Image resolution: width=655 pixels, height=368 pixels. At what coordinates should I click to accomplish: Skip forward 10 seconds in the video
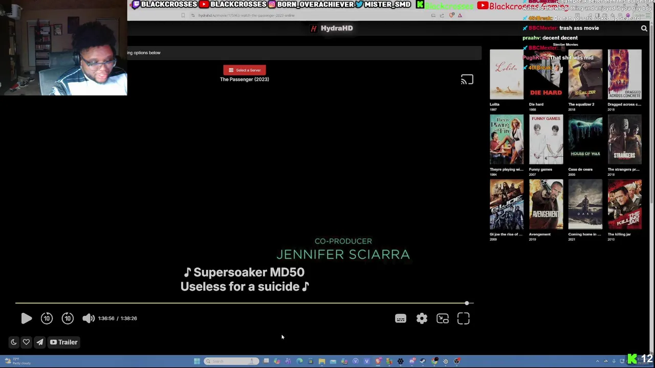pyautogui.click(x=68, y=318)
